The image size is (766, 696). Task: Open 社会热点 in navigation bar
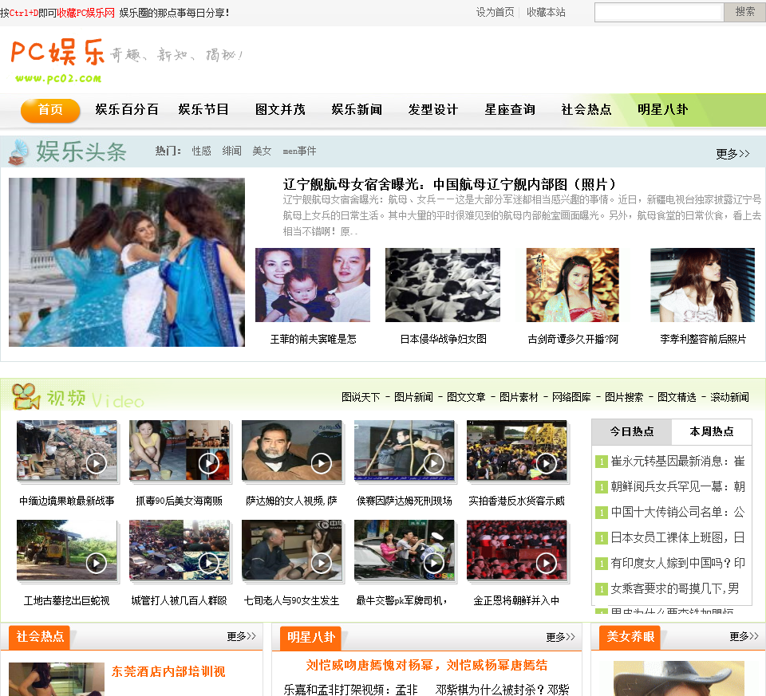click(586, 109)
